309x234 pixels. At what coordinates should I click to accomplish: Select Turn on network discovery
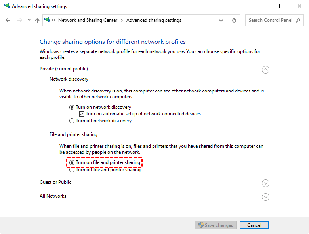72,107
